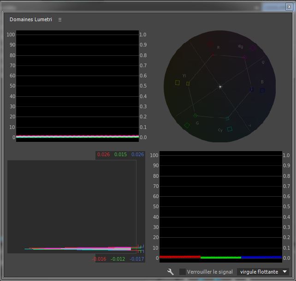The height and width of the screenshot is (281, 296).
Task: Click the green channel in RGB parade
Action: tap(221, 257)
